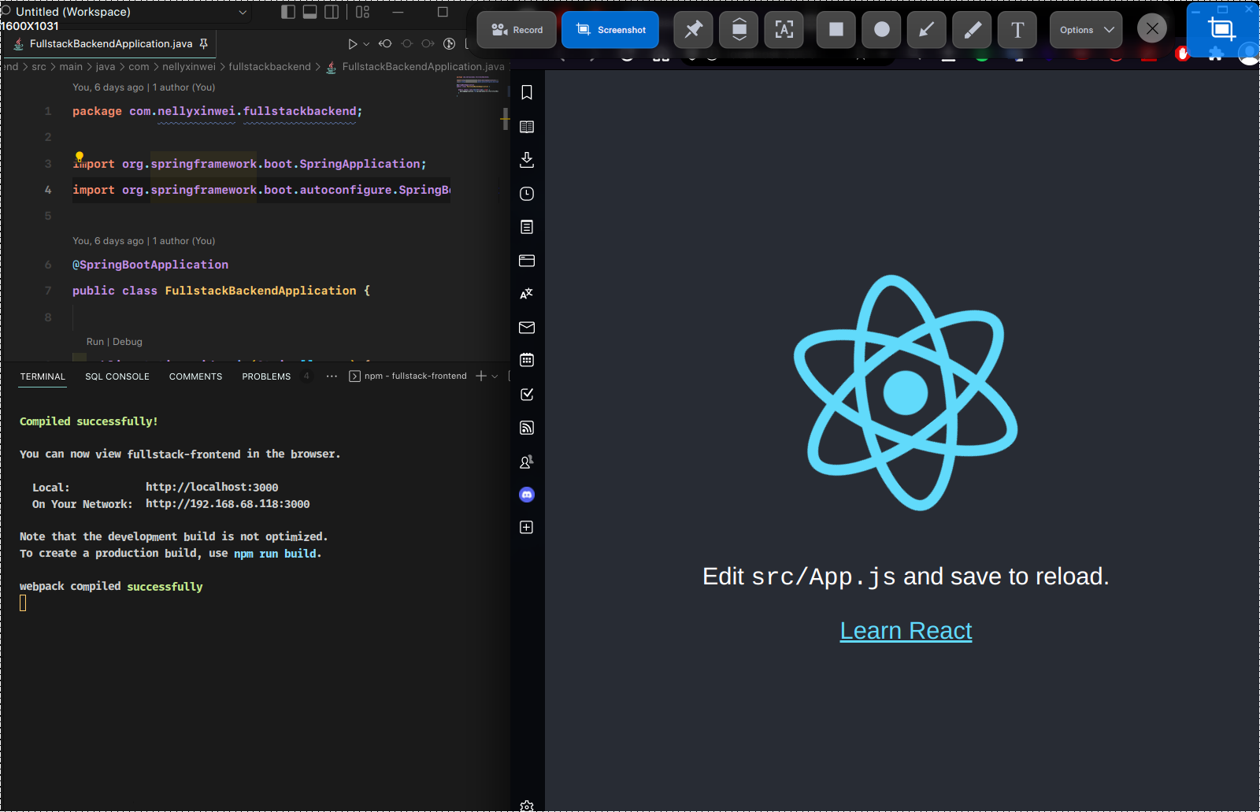The height and width of the screenshot is (812, 1260).
Task: Open the RSS feeds sidebar icon
Action: 527,428
